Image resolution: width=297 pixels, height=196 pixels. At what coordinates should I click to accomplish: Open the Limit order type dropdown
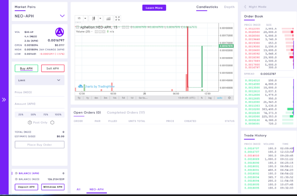click(x=39, y=80)
